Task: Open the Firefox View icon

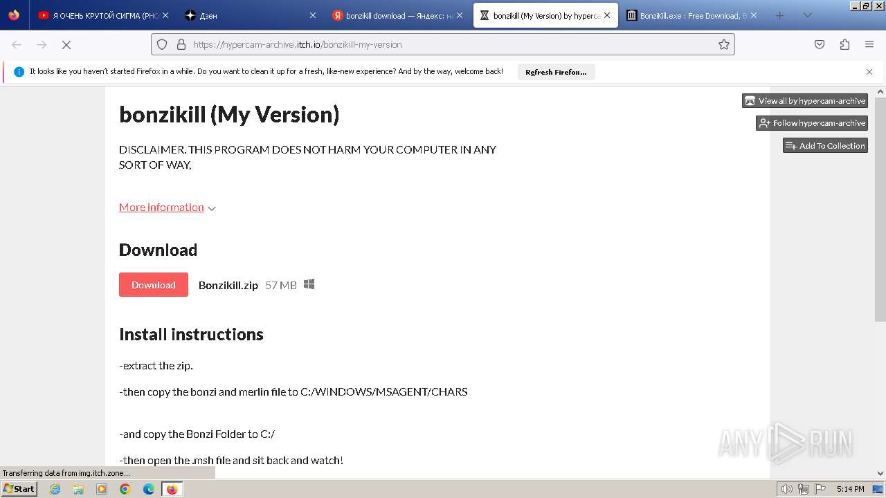Action: pyautogui.click(x=14, y=15)
